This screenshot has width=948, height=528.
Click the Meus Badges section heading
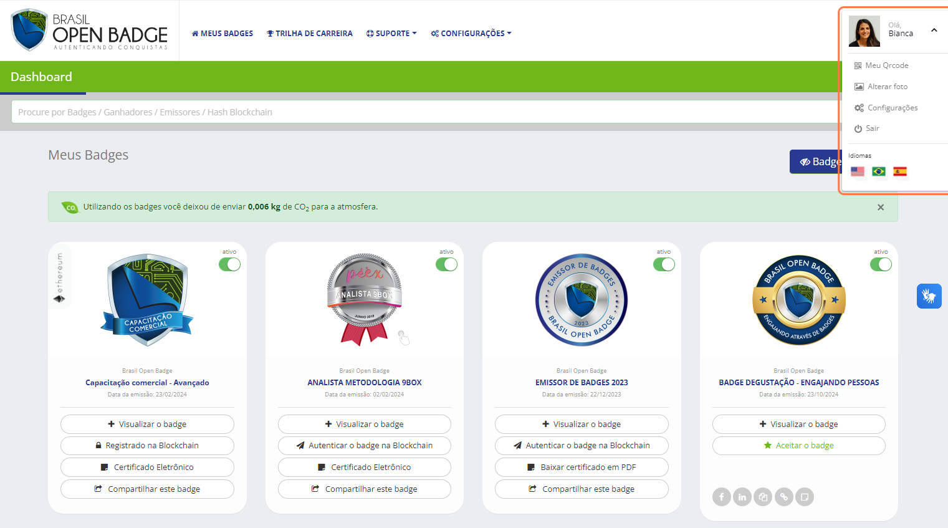tap(89, 155)
